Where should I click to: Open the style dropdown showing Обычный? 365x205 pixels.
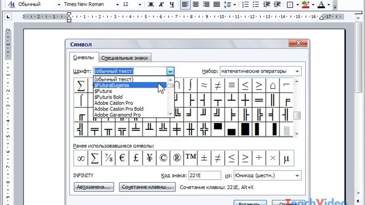point(59,5)
